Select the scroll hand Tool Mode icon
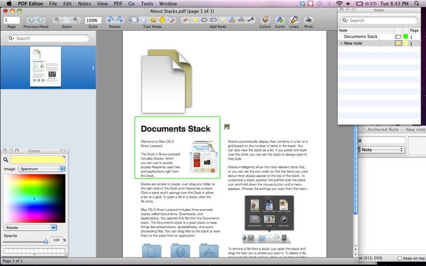 coord(143,20)
